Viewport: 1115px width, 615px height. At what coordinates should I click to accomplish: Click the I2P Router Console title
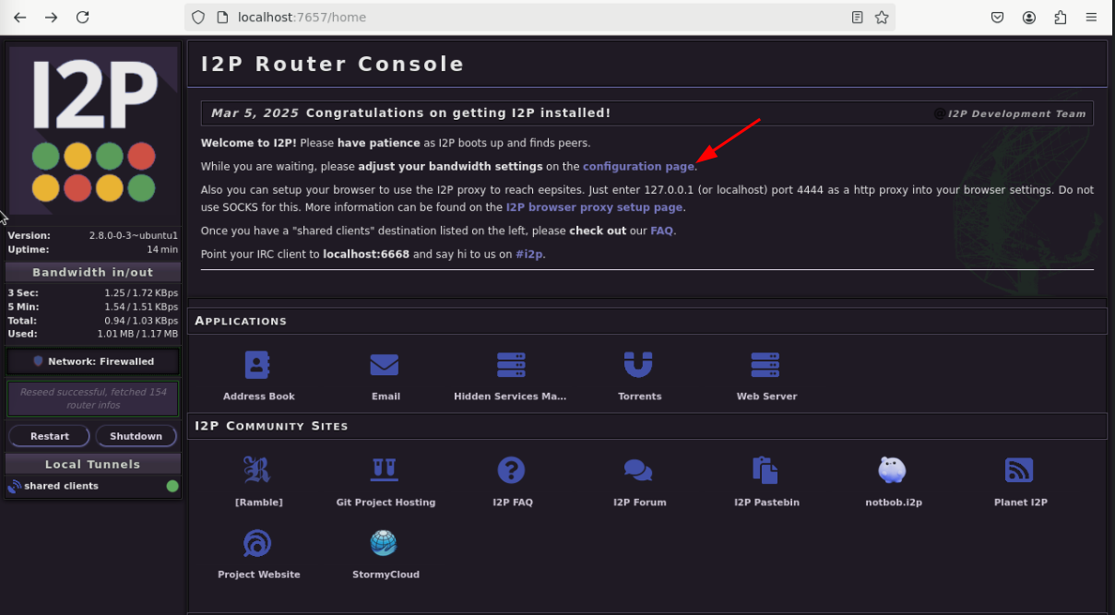[332, 64]
